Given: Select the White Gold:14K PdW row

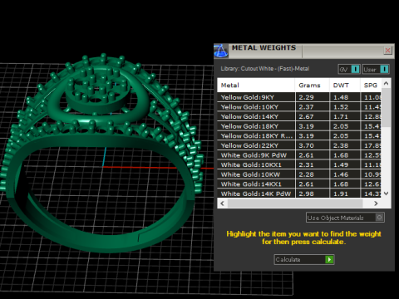Looking at the screenshot, I should [299, 194].
